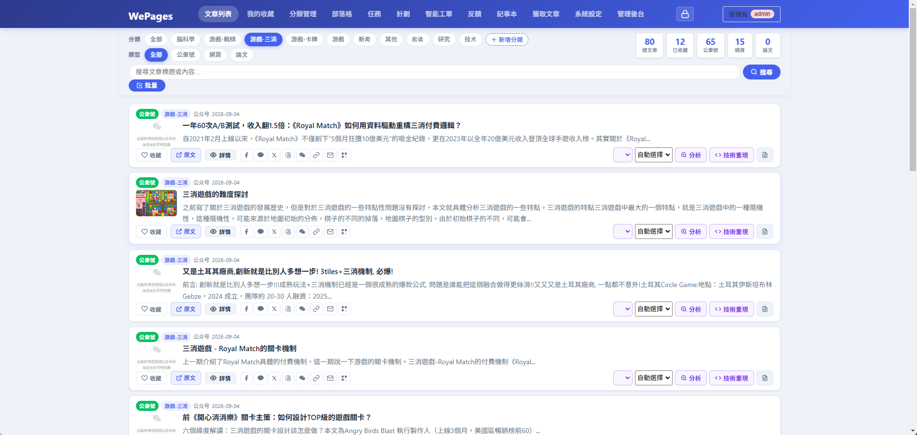Screen dimensions: 917x435
Task: Open 自動選擇 dropdown on Royal Match的關卡機制 row
Action: [653, 378]
